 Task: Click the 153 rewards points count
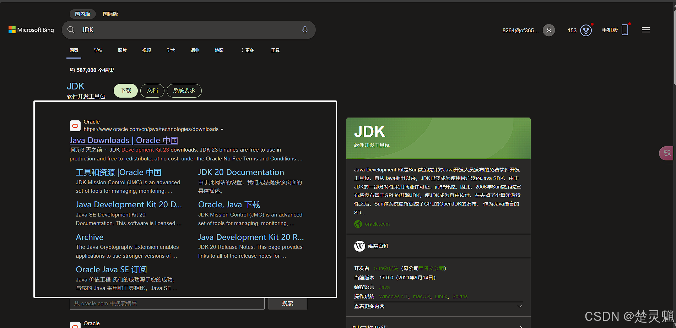click(572, 31)
